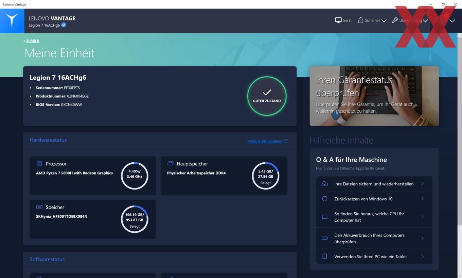This screenshot has width=462, height=278.
Task: Click the BIOS-Version GKCN40WW entry
Action: point(59,105)
